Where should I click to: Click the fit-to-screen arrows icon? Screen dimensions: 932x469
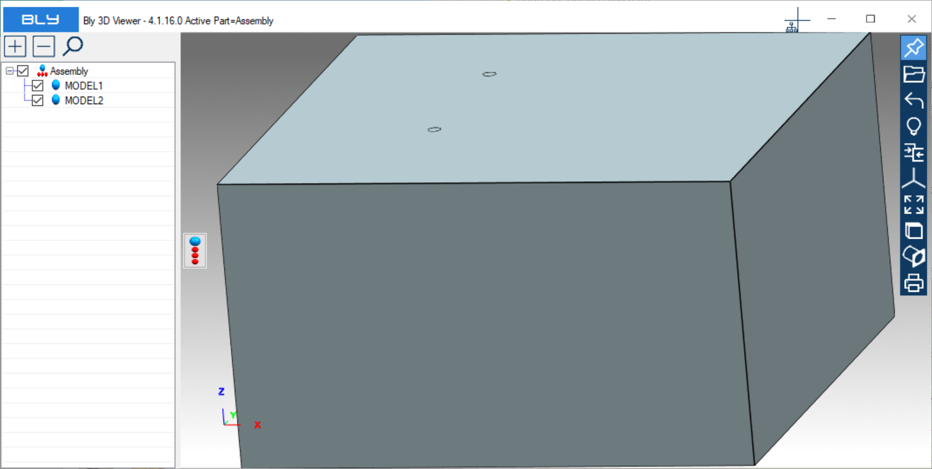[913, 204]
